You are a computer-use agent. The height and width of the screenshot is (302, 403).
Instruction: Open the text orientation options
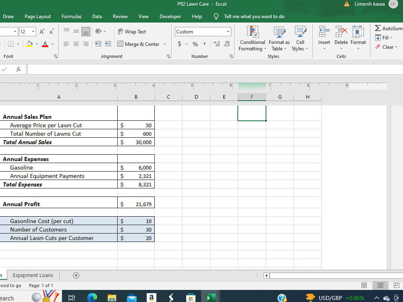[100, 31]
